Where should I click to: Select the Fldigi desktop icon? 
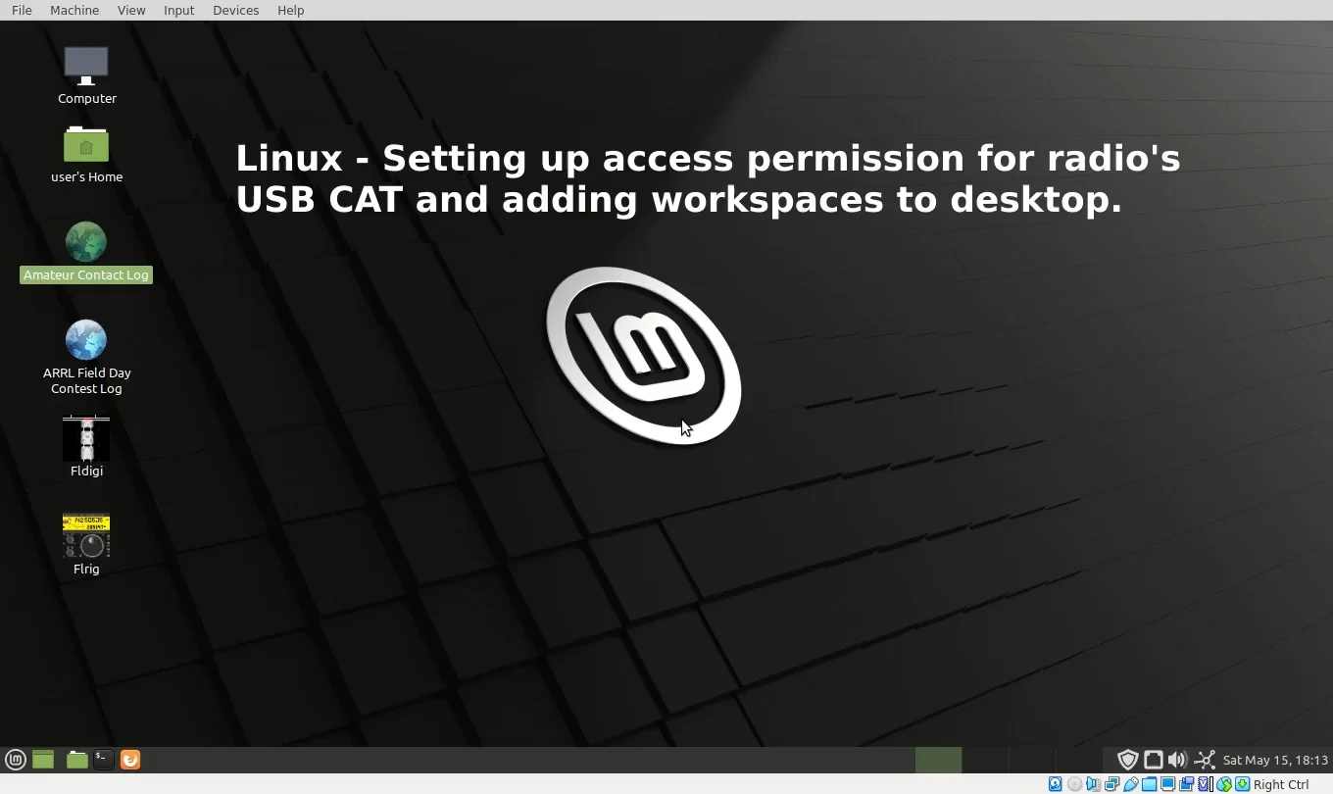86,447
